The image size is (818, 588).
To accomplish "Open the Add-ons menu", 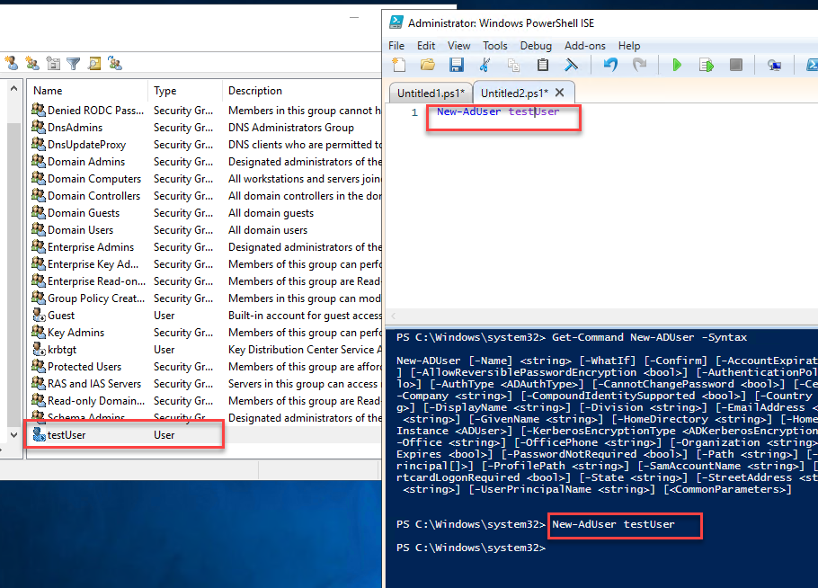I will (x=584, y=45).
